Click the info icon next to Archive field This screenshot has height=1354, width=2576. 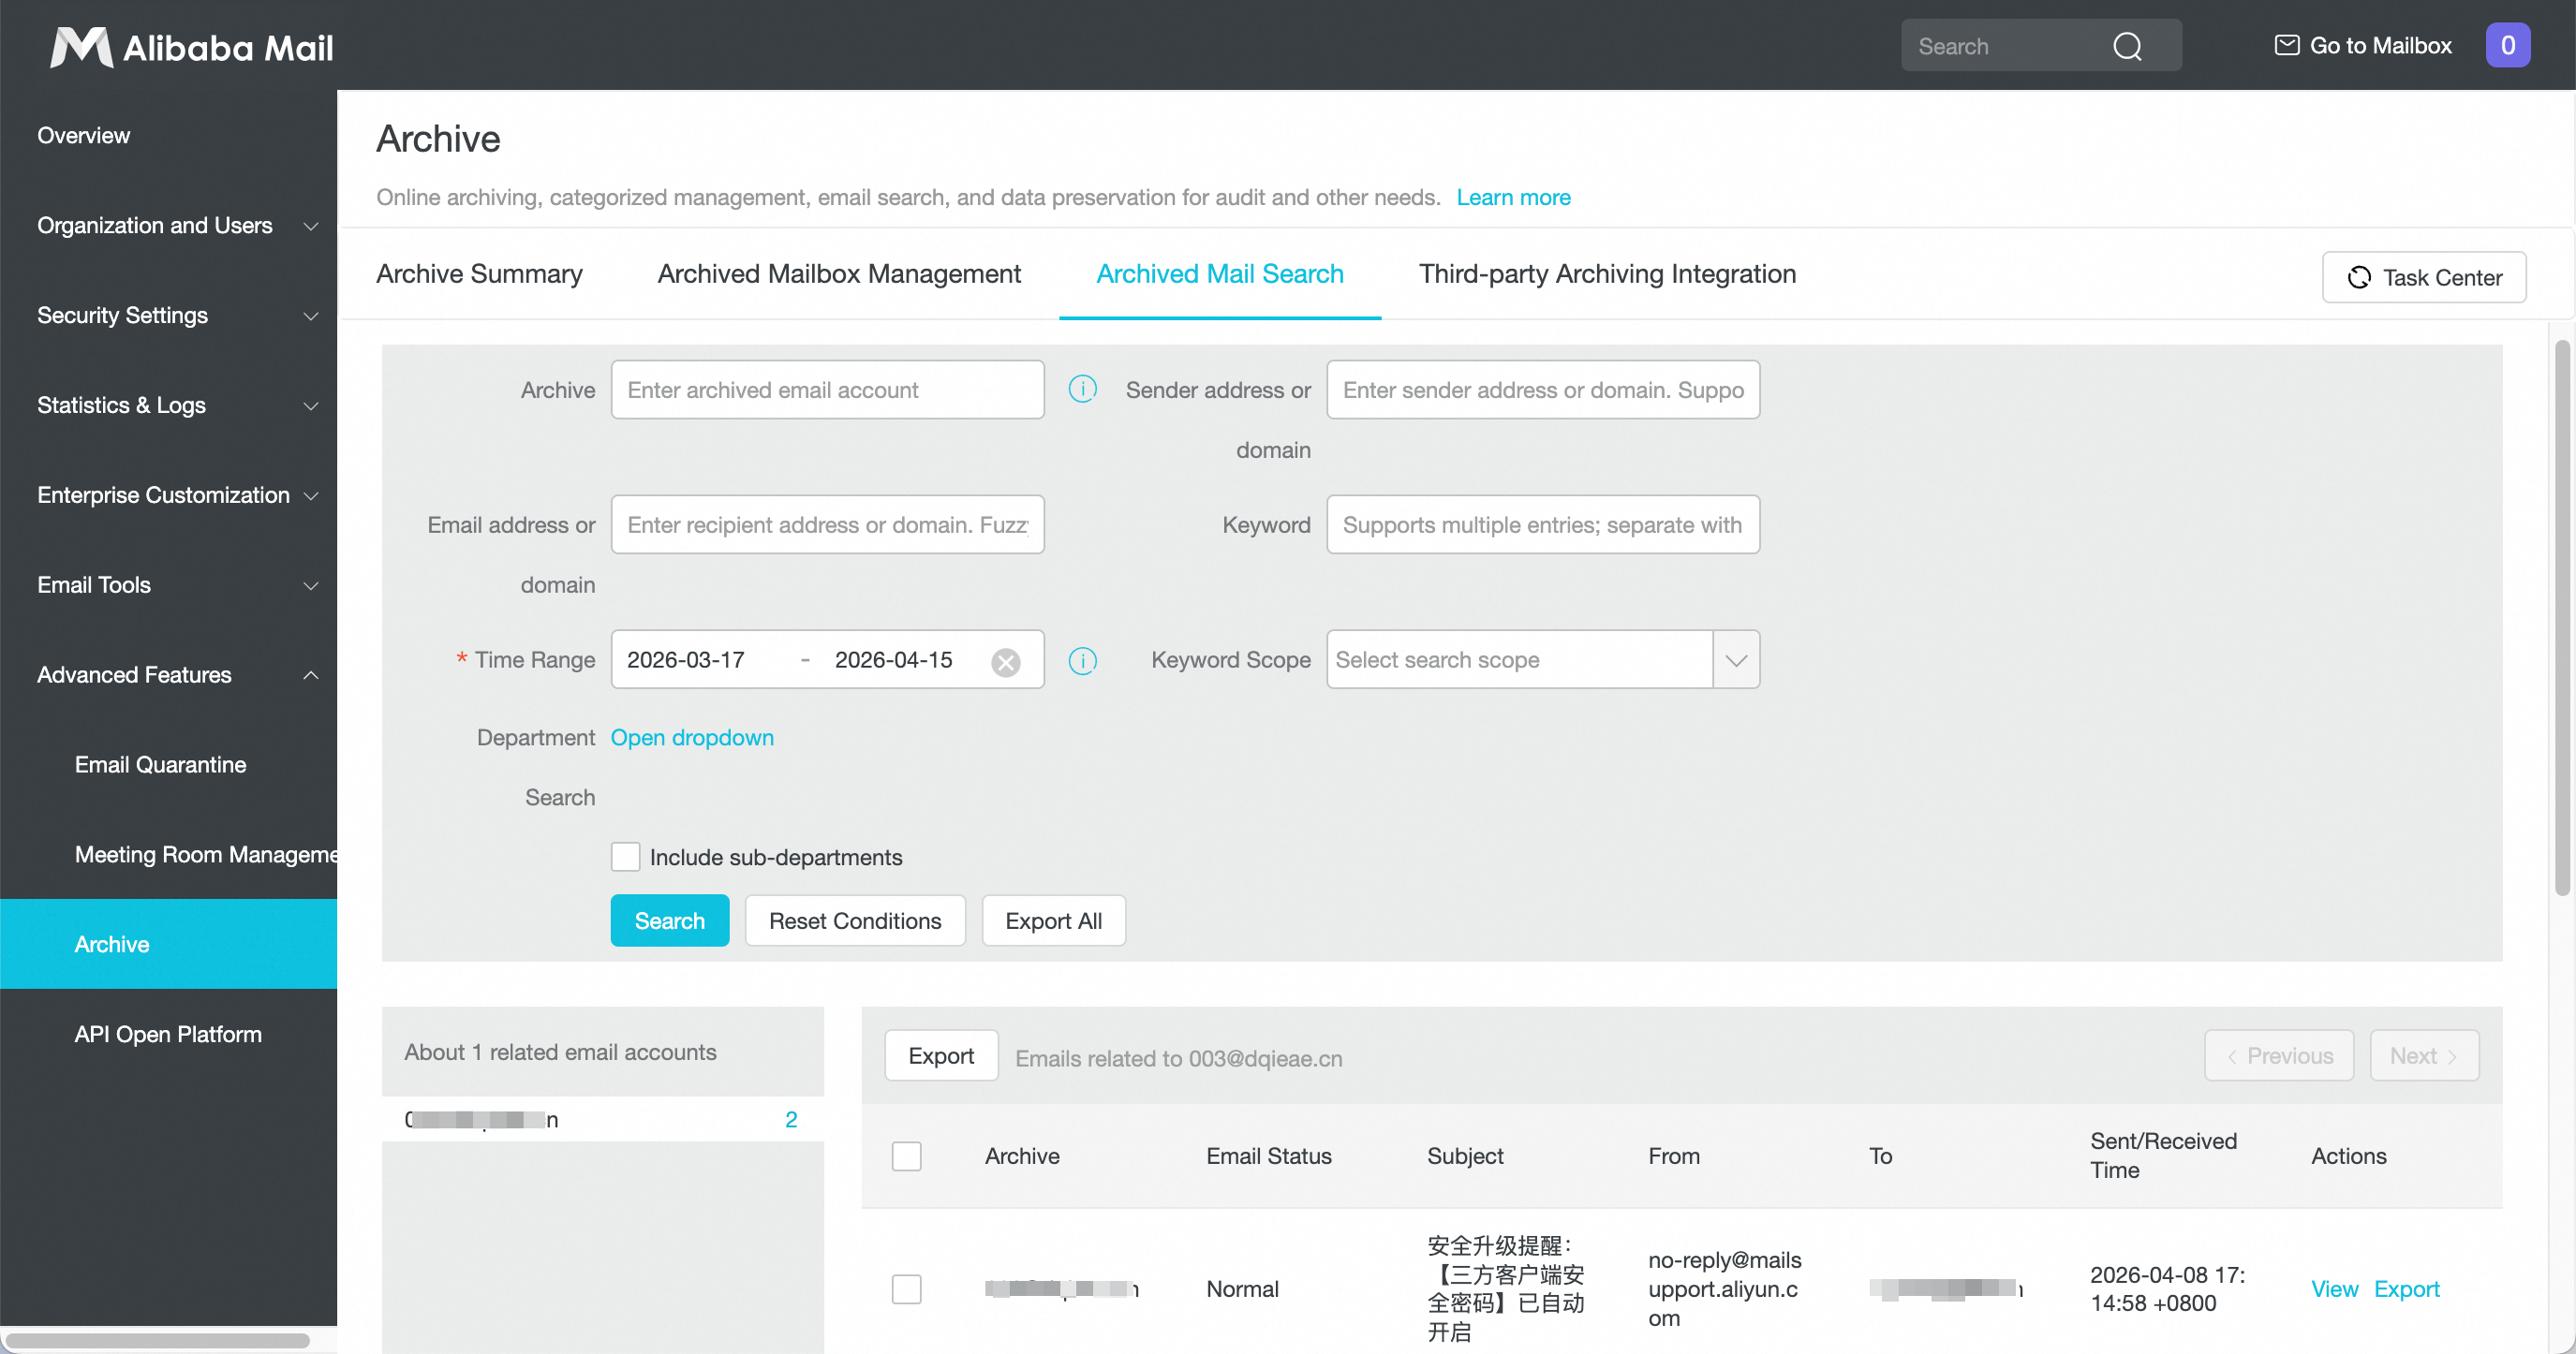(x=1082, y=389)
